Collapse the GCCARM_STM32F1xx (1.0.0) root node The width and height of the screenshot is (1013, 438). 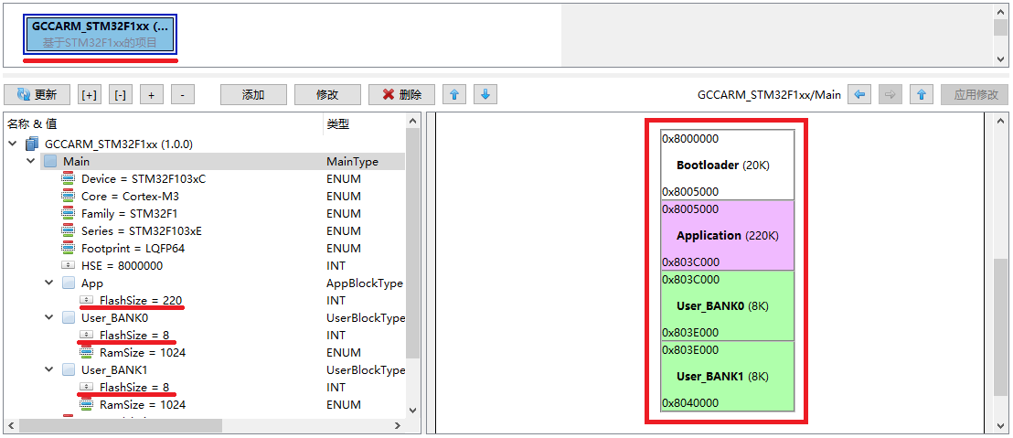[x=13, y=144]
